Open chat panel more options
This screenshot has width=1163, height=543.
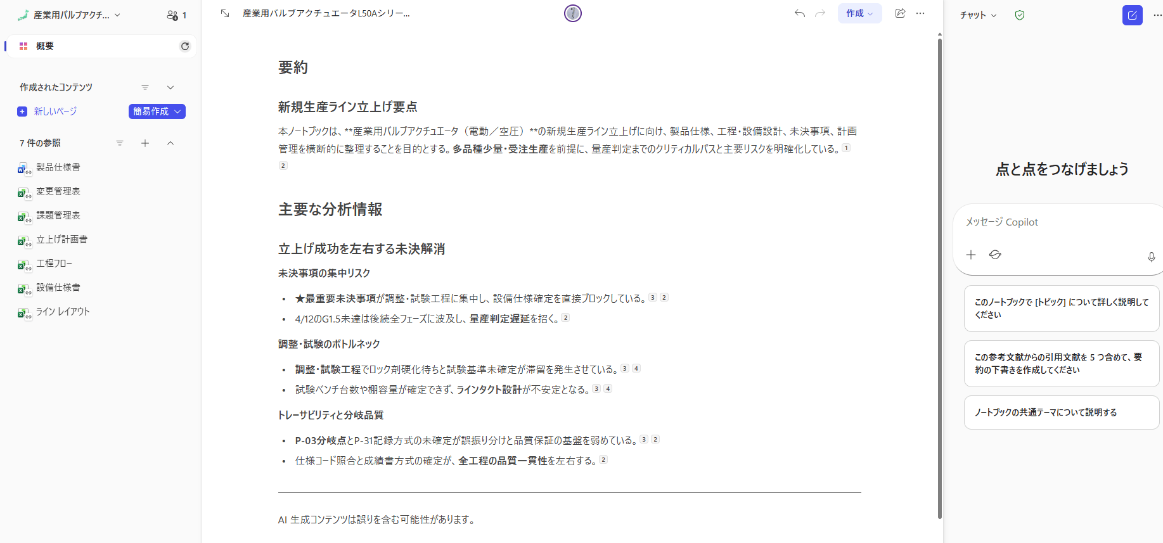point(1157,15)
